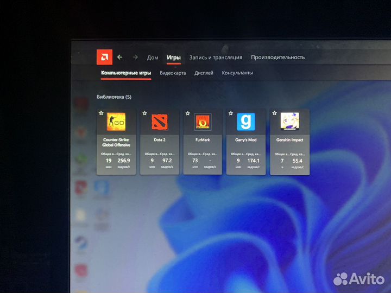The height and width of the screenshot is (293, 391).
Task: Toggle the Garry's Mod favorite star
Action: pyautogui.click(x=231, y=113)
